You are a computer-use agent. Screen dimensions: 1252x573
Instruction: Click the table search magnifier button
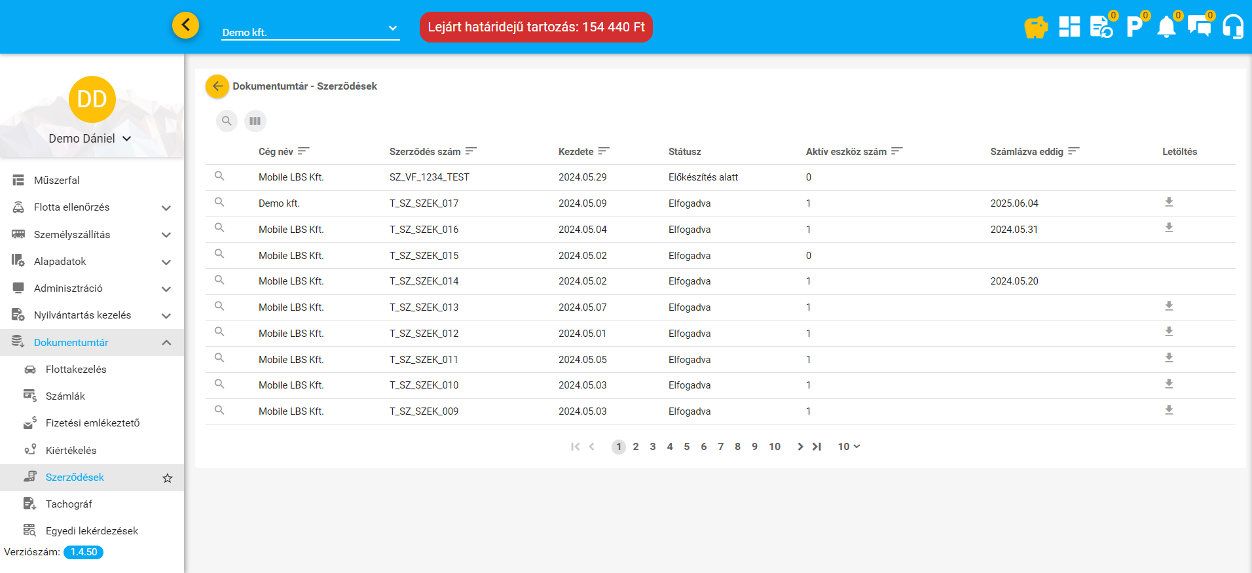[227, 121]
